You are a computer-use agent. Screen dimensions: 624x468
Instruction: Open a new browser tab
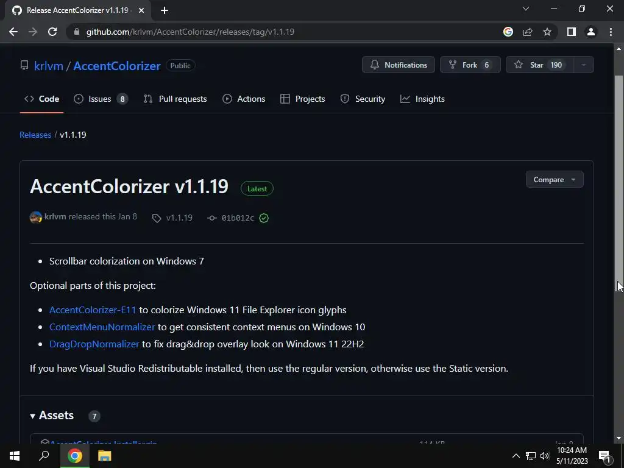click(165, 10)
